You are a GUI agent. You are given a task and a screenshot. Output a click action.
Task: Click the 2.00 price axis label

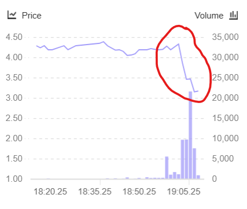(14, 138)
